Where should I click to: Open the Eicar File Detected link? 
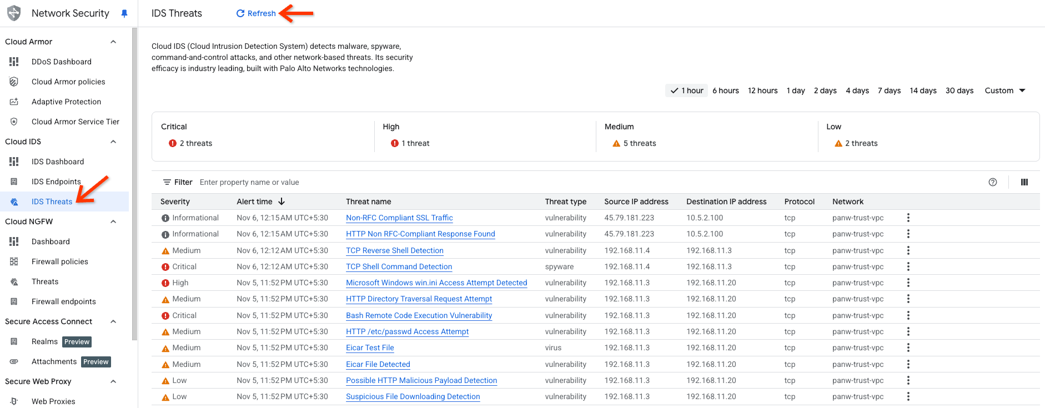coord(378,364)
